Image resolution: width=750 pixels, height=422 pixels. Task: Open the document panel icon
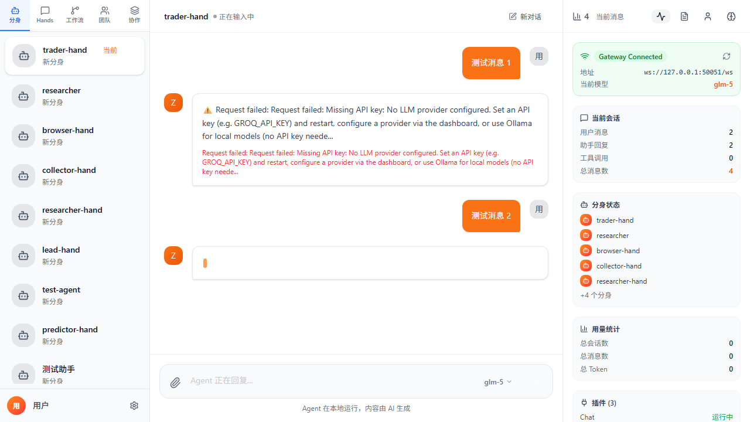point(684,16)
